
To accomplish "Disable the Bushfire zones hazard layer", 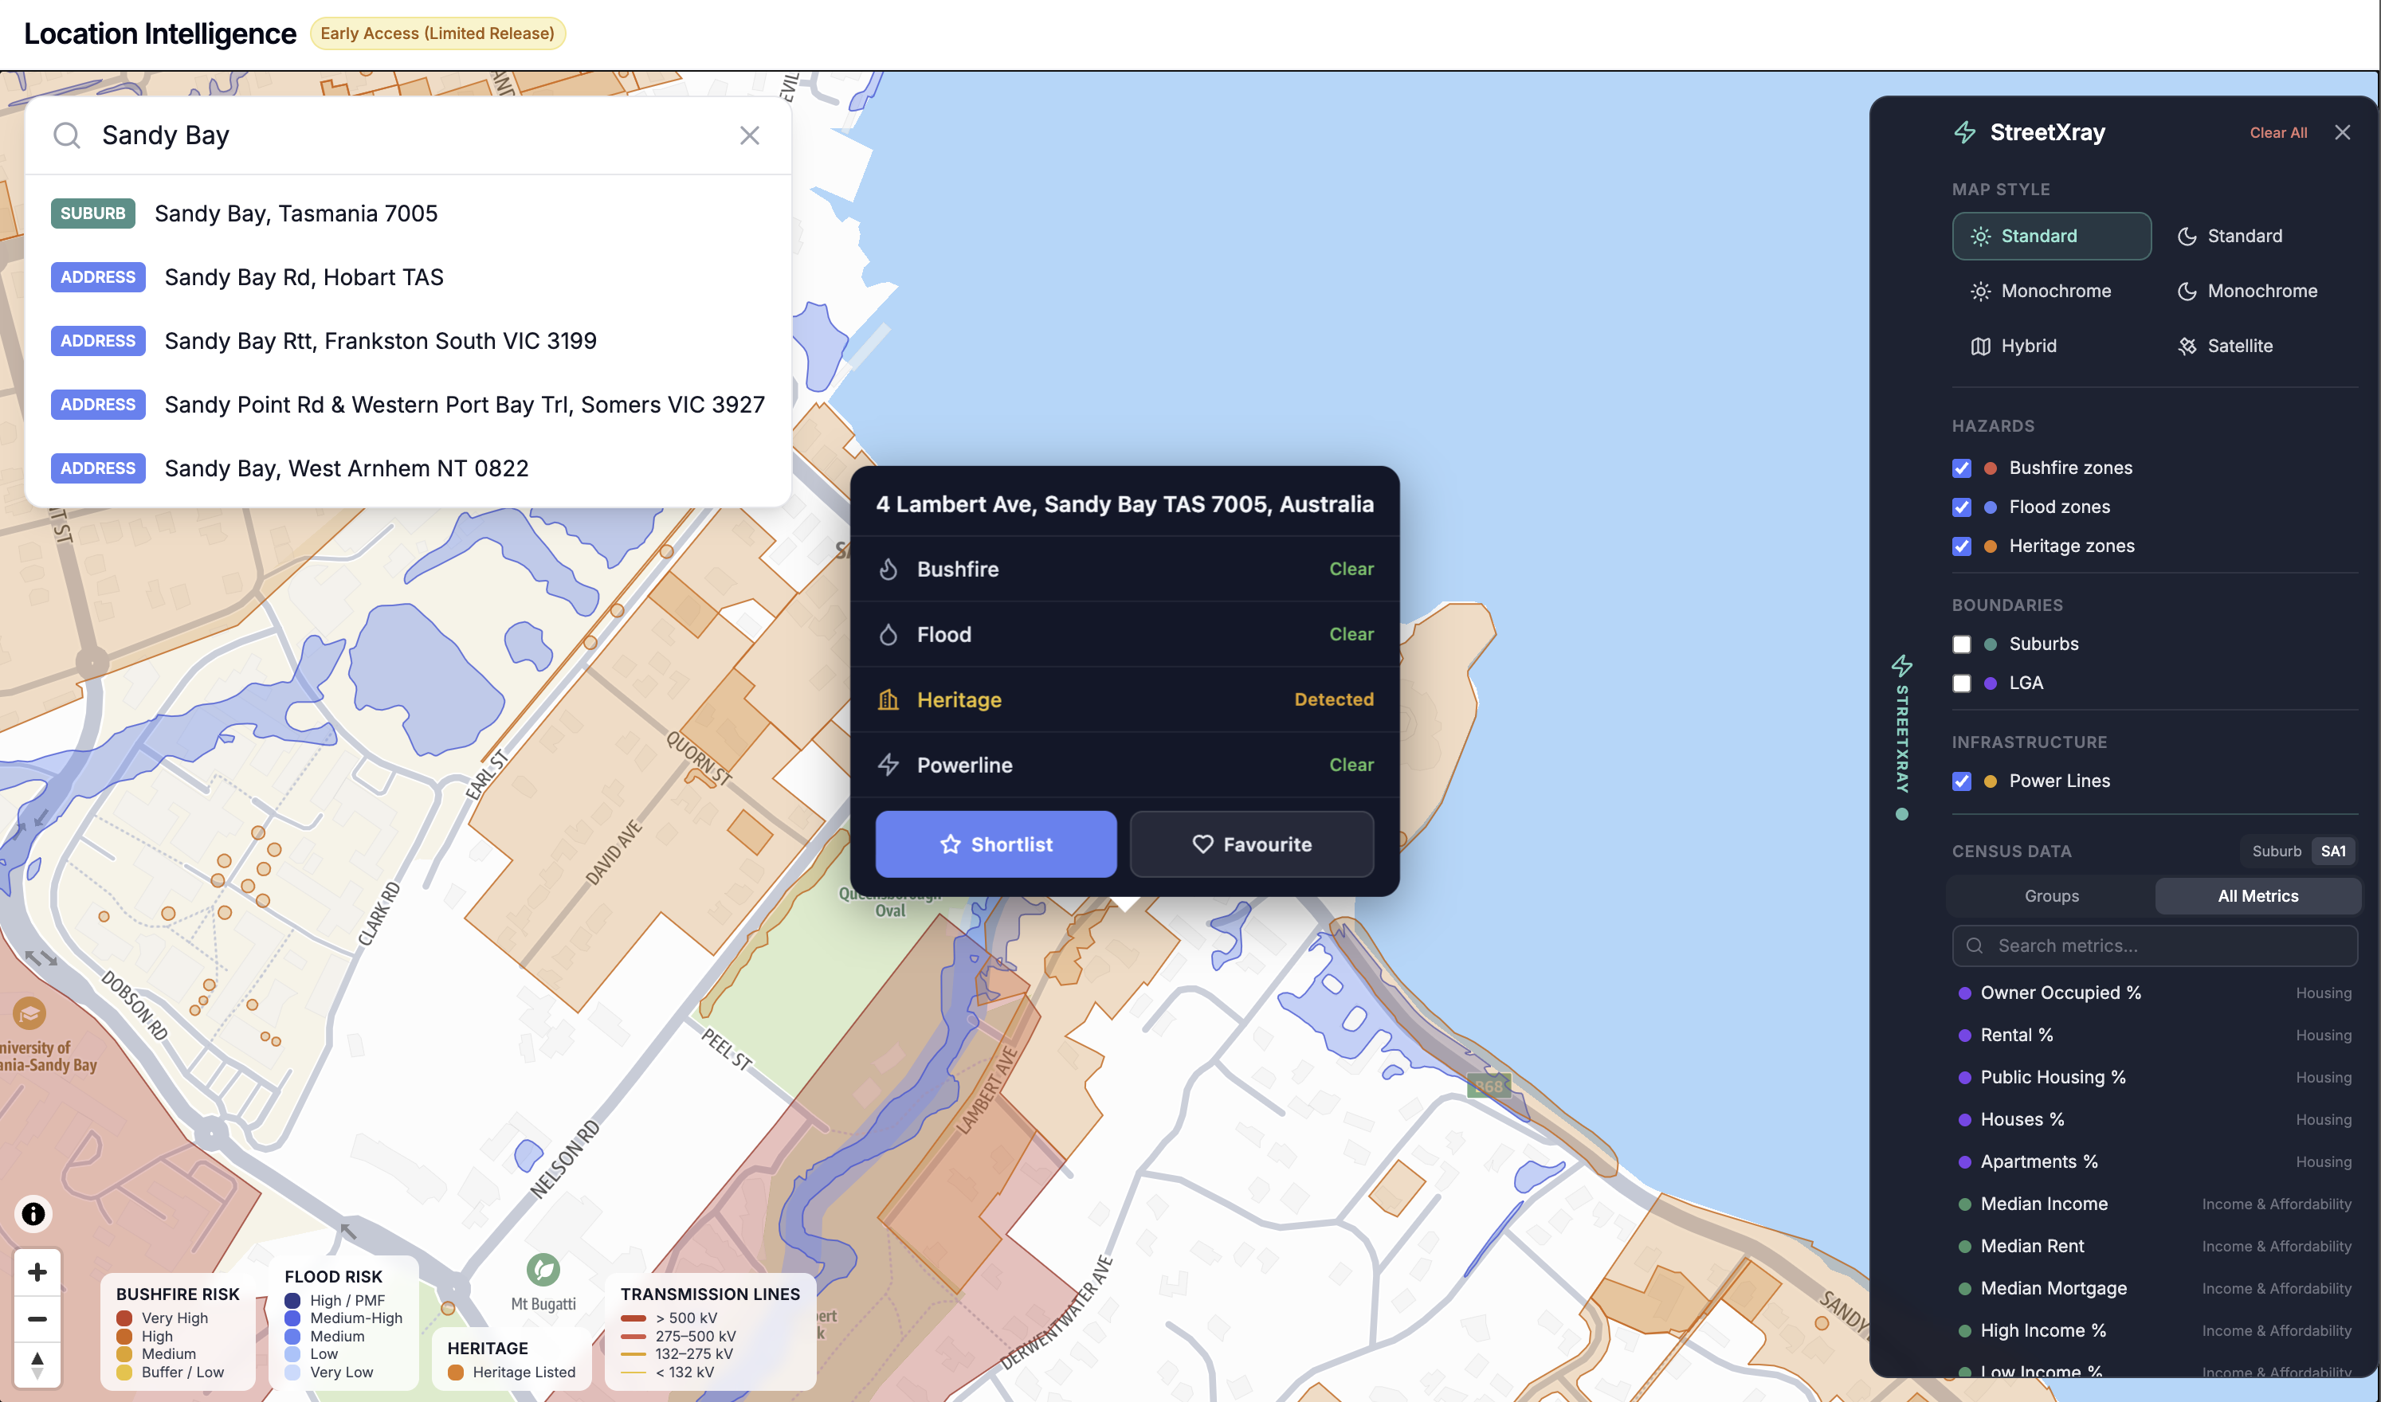I will click(1963, 468).
